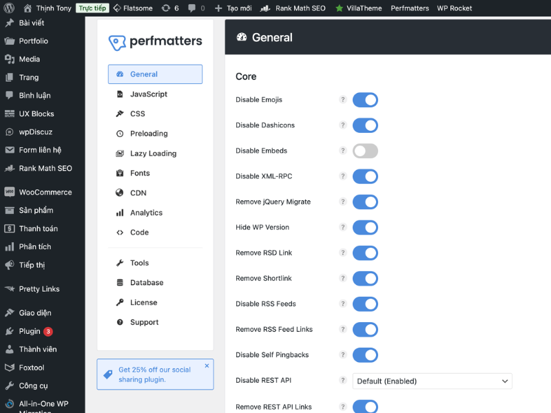Click the help icon beside Disable RSS Feeds

[343, 304]
